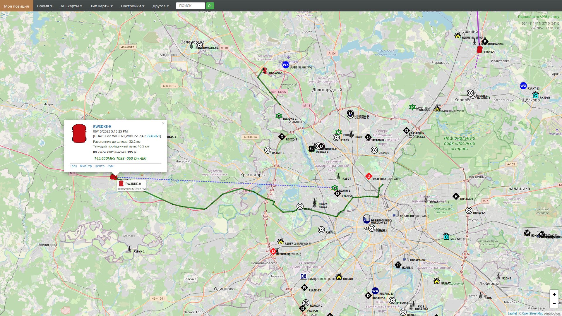Expand the API карты dropdown menu
The height and width of the screenshot is (316, 562).
71,6
